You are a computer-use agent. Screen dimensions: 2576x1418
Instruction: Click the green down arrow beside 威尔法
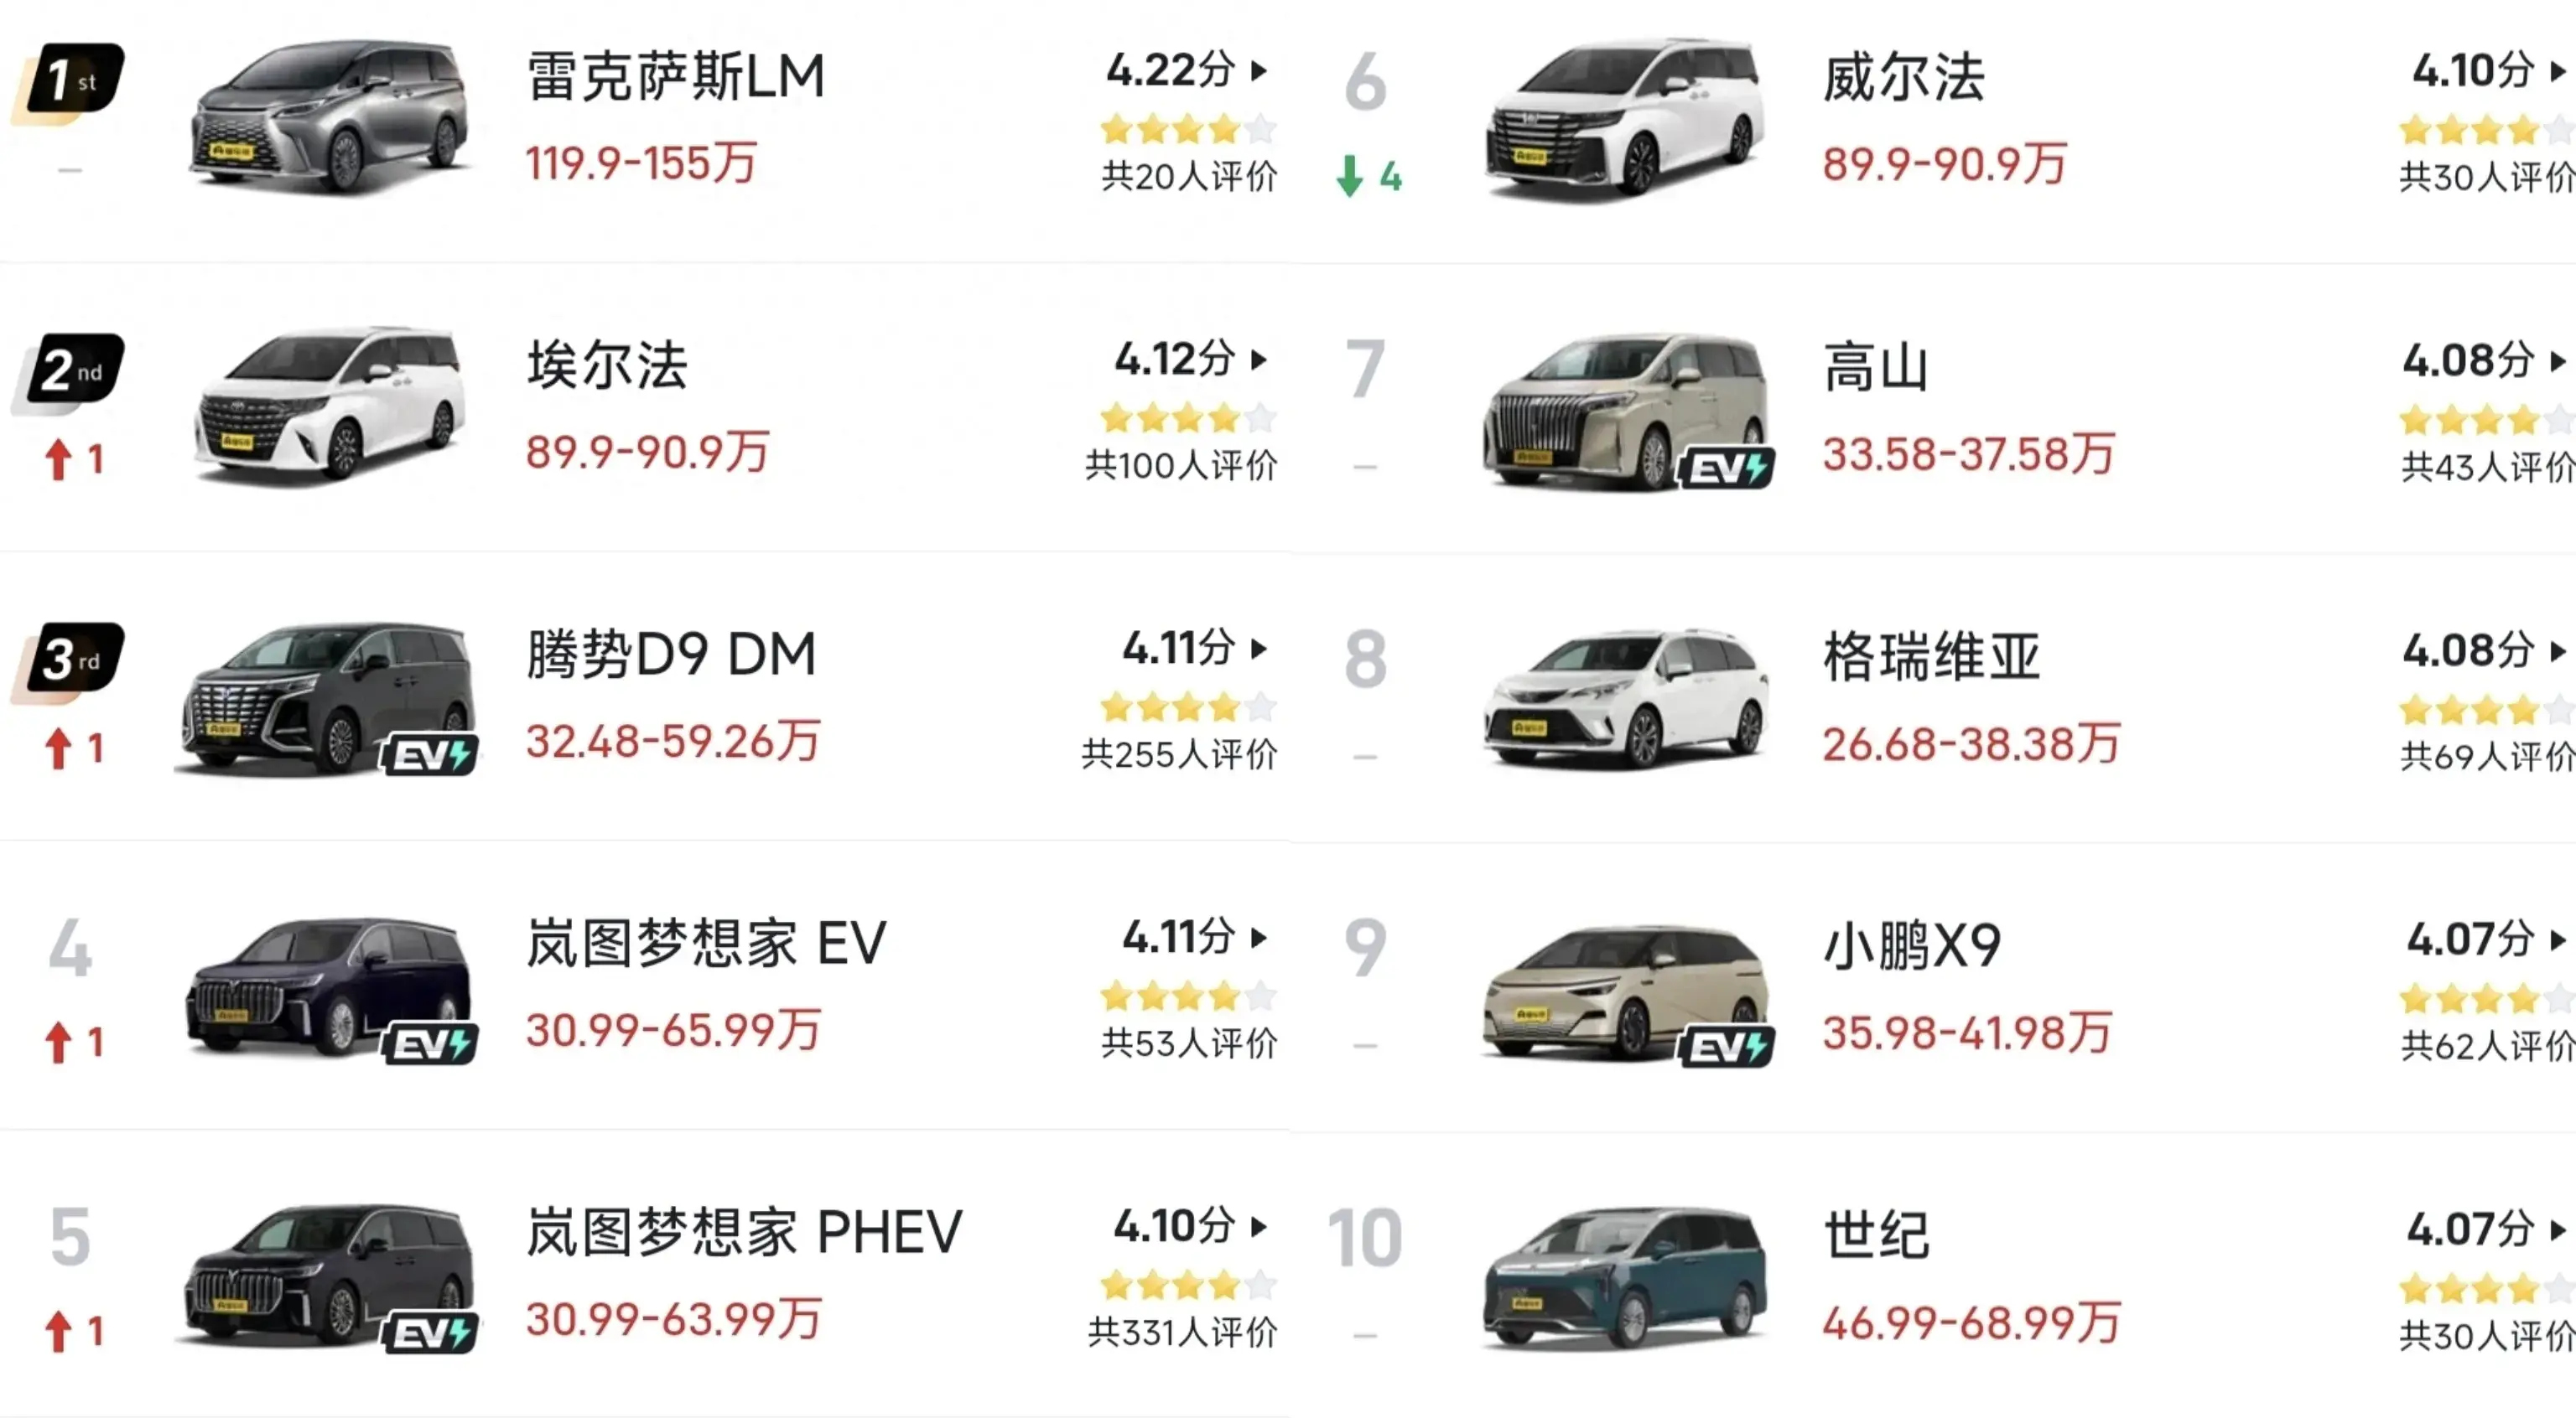pos(1350,176)
